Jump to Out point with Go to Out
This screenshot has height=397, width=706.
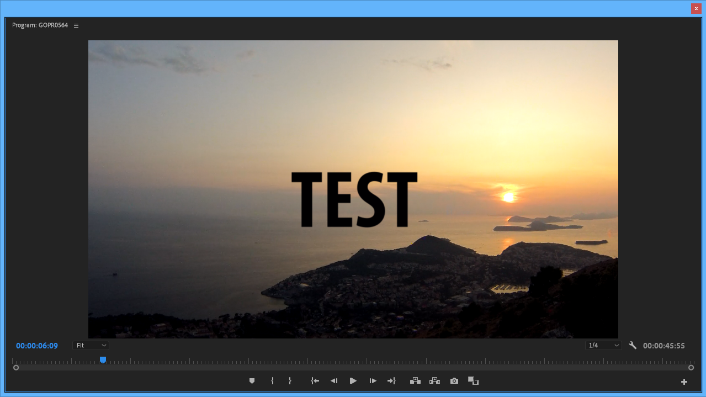pos(391,381)
